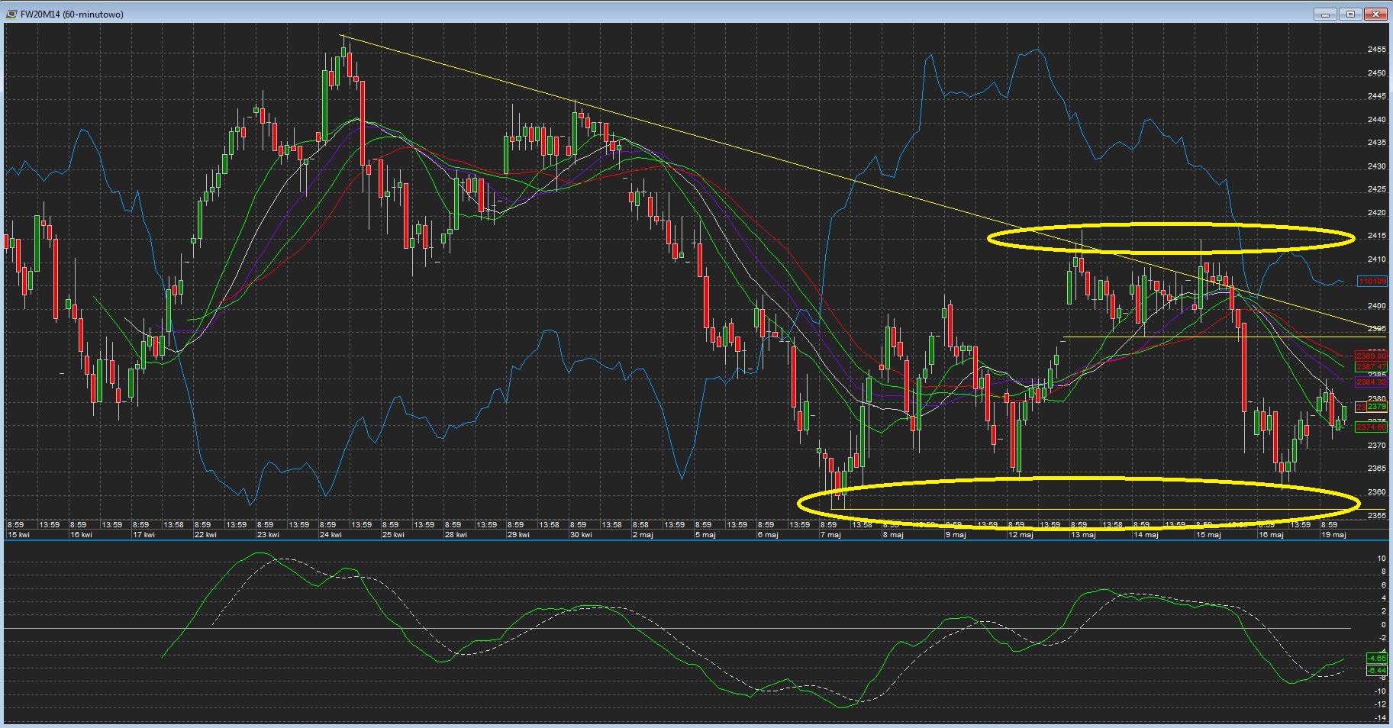1393x728 pixels.
Task: Click the purple-boxed 2384.32 average label
Action: coord(1371,382)
